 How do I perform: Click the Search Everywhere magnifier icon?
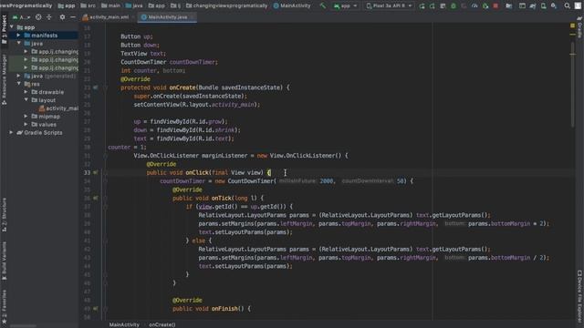click(567, 6)
